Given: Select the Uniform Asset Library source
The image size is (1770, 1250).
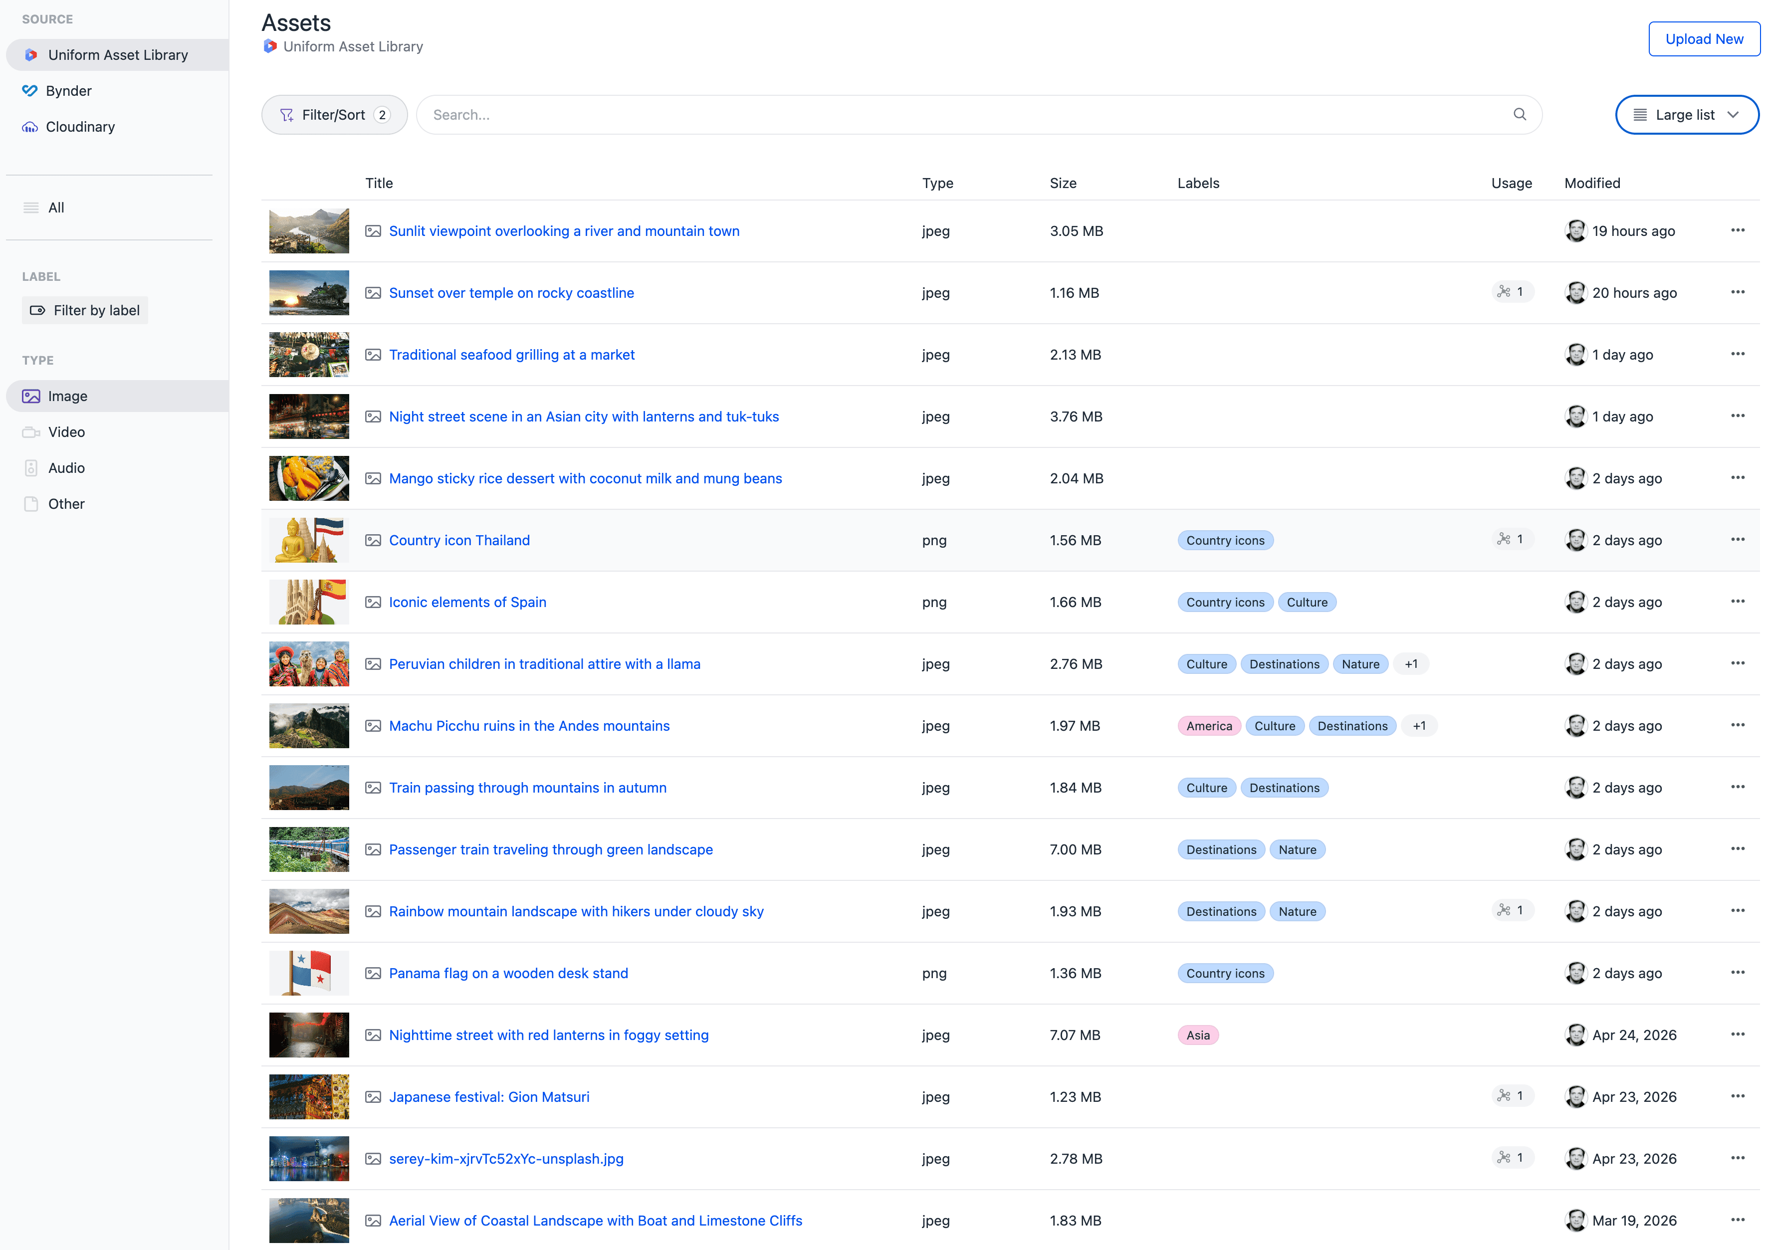Looking at the screenshot, I should tap(117, 55).
